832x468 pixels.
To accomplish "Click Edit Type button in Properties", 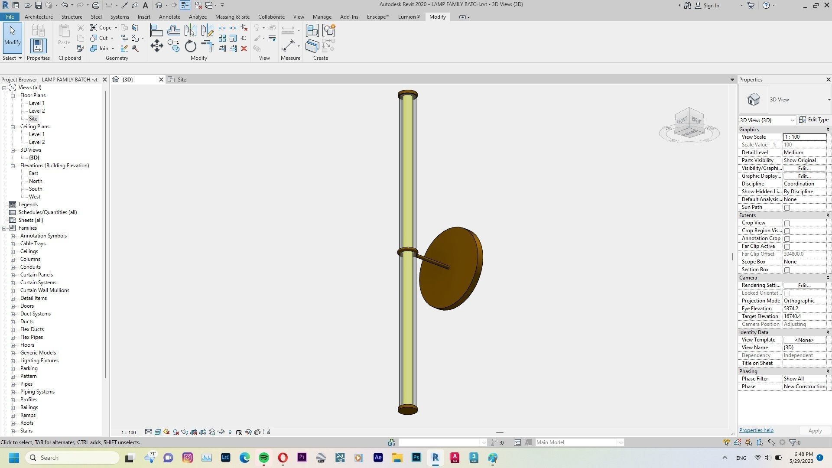I will coord(814,120).
